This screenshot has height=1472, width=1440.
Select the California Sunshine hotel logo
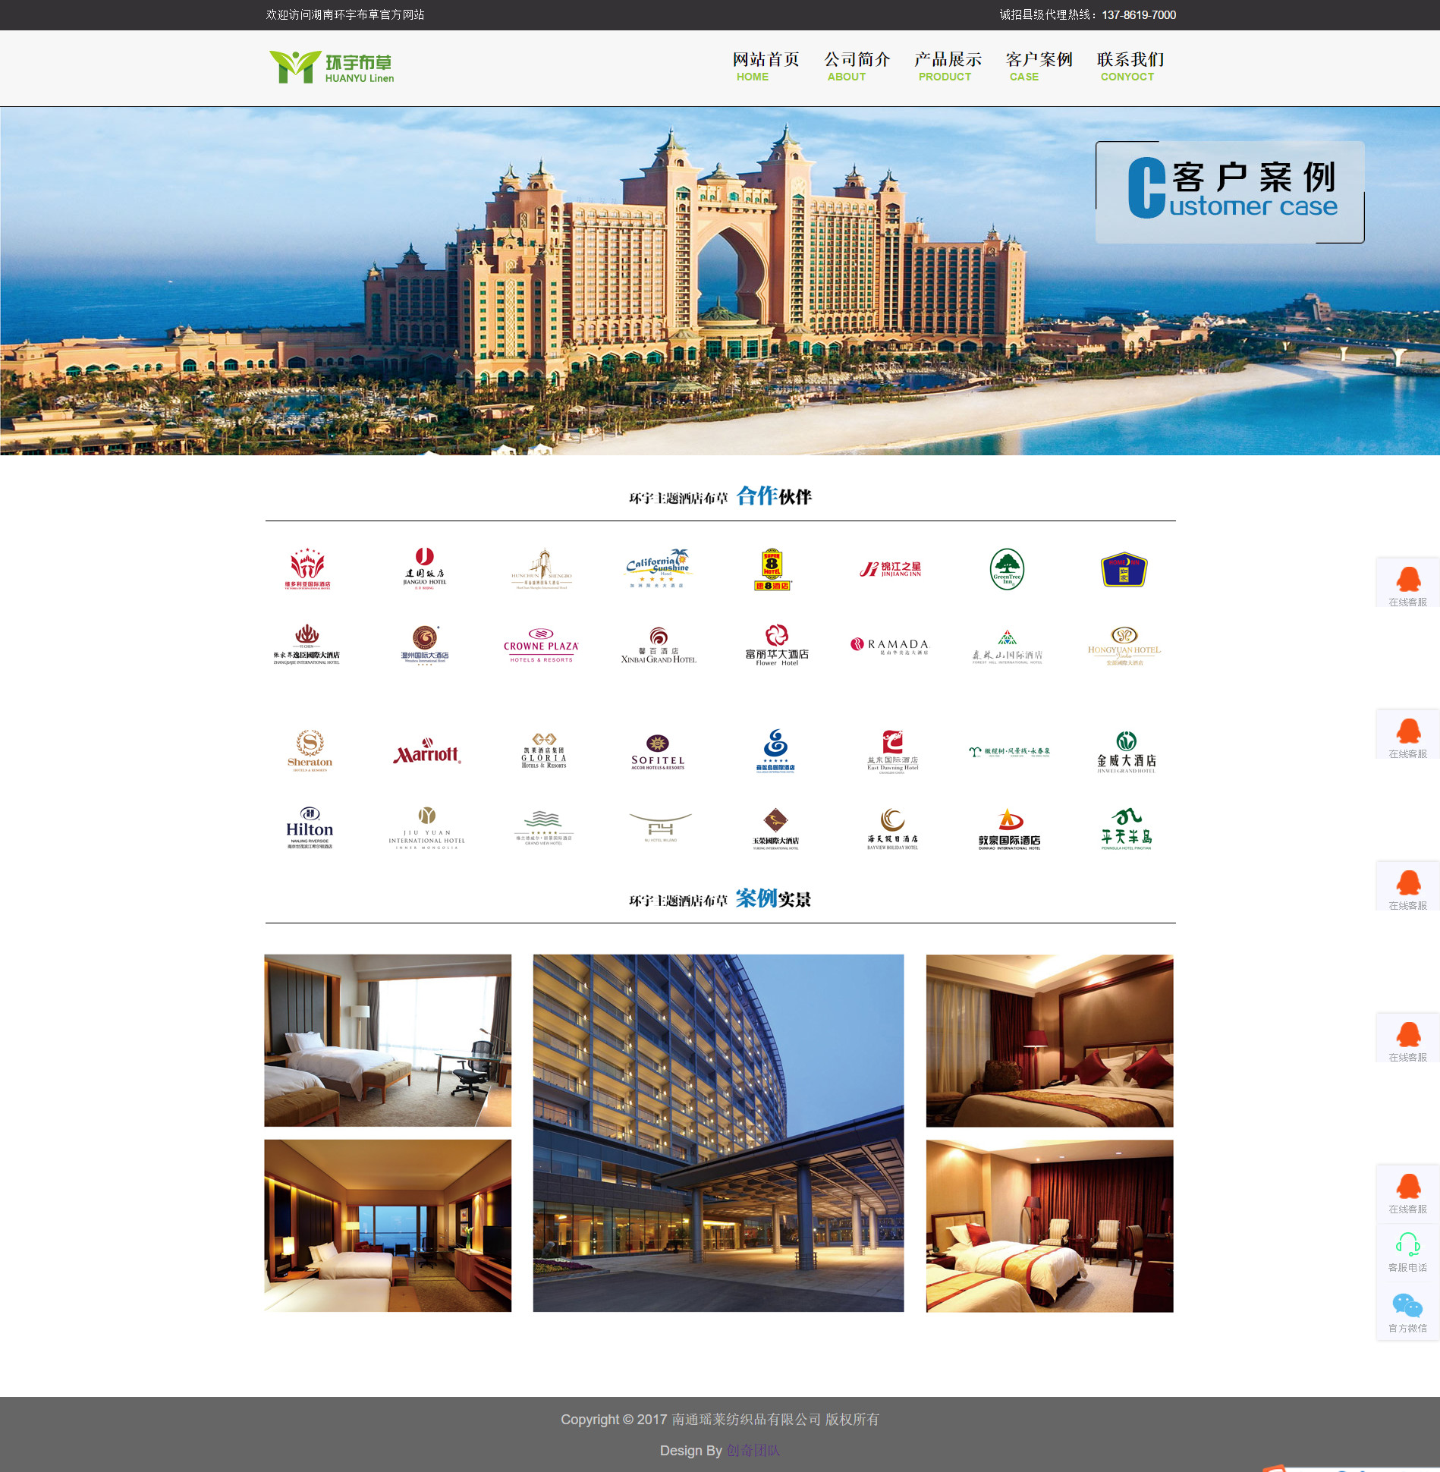(657, 569)
